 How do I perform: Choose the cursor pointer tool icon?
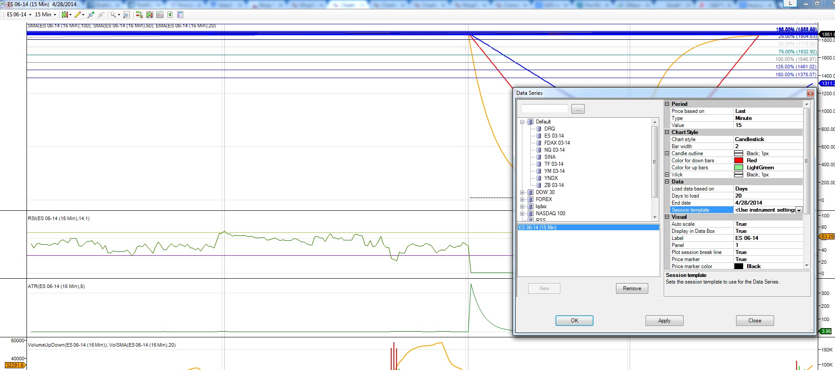tap(113, 15)
